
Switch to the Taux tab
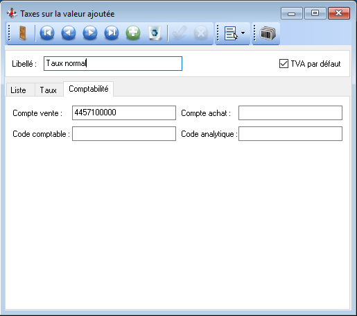click(x=48, y=90)
